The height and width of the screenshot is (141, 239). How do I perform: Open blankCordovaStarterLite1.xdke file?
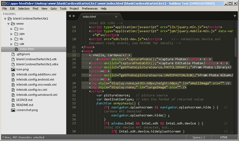[x=37, y=64]
